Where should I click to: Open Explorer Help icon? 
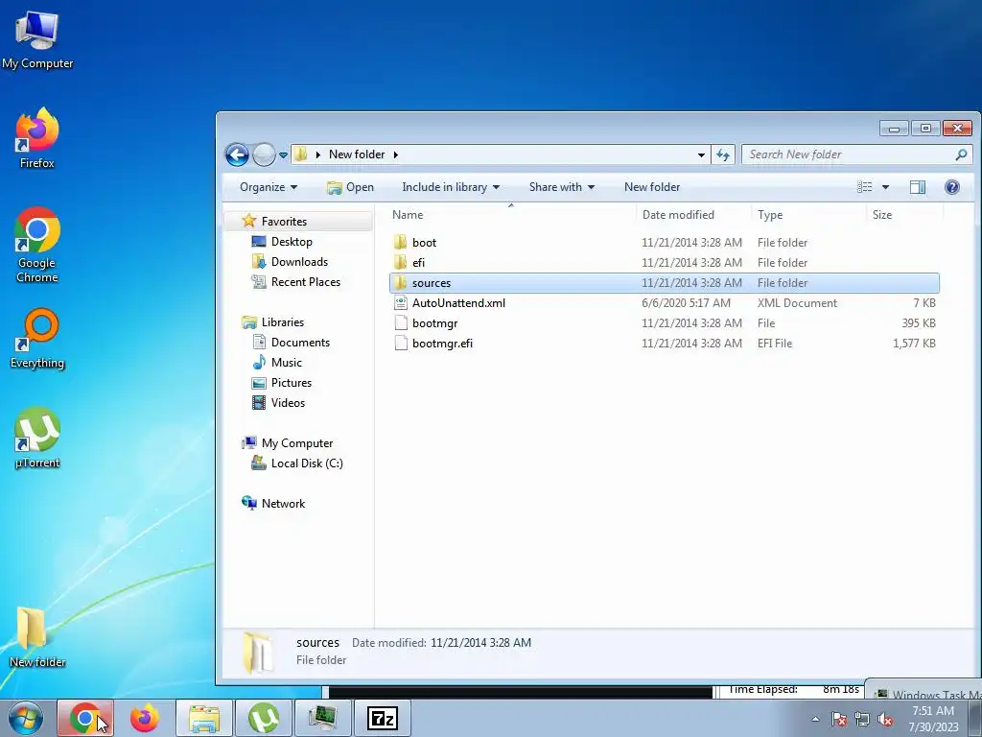click(952, 187)
